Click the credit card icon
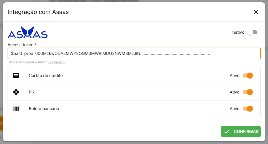This screenshot has height=144, width=268. click(x=16, y=76)
